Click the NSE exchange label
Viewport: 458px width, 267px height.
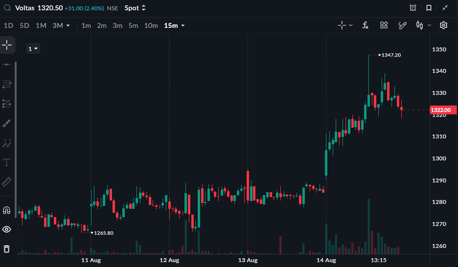113,8
